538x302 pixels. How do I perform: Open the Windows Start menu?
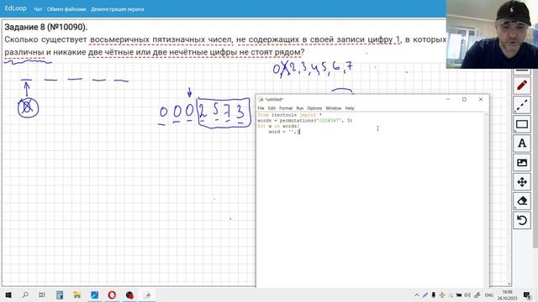[x=8, y=294]
